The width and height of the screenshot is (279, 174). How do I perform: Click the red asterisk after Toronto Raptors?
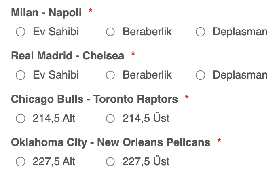click(x=187, y=97)
